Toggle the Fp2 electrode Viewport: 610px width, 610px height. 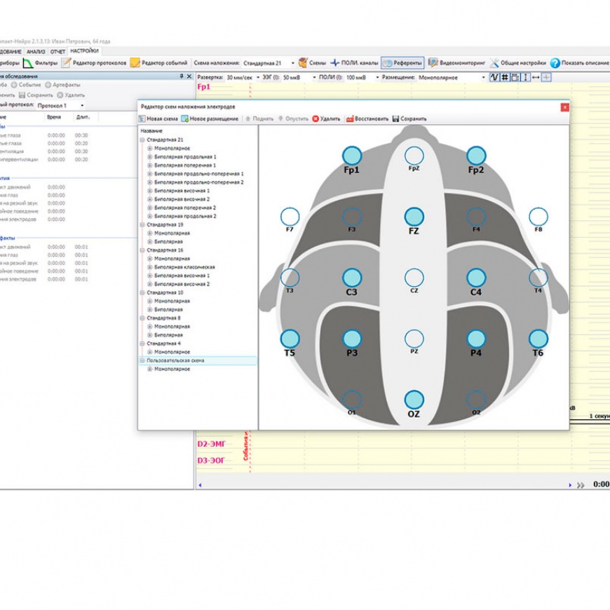[x=476, y=156]
